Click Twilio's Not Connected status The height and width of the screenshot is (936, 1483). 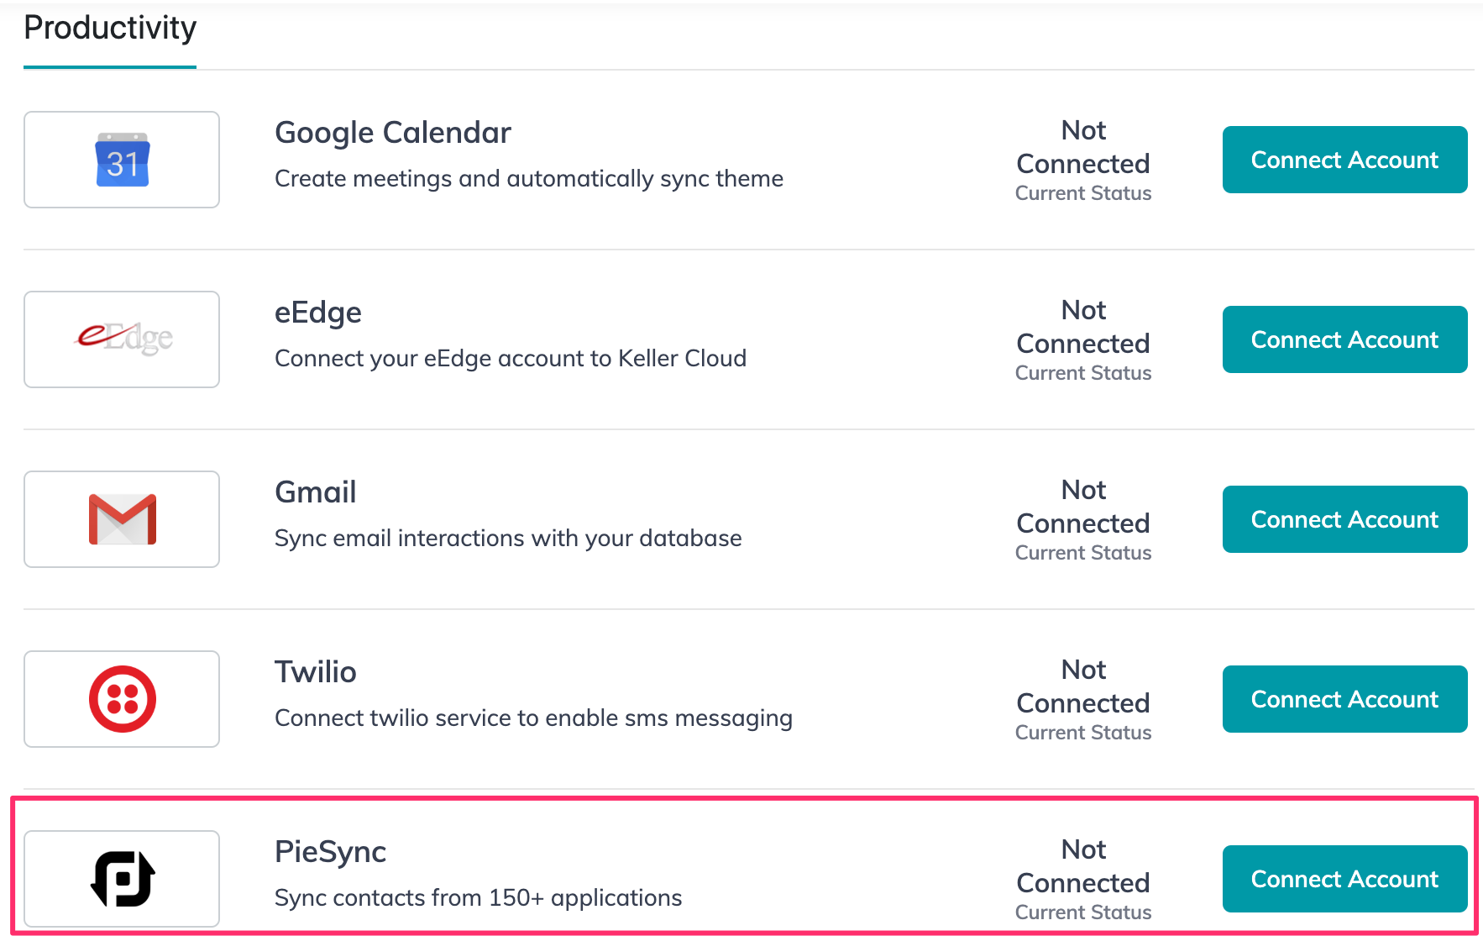click(1083, 686)
